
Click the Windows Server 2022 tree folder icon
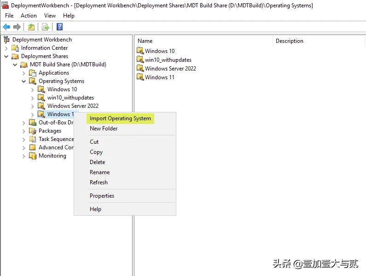point(41,106)
